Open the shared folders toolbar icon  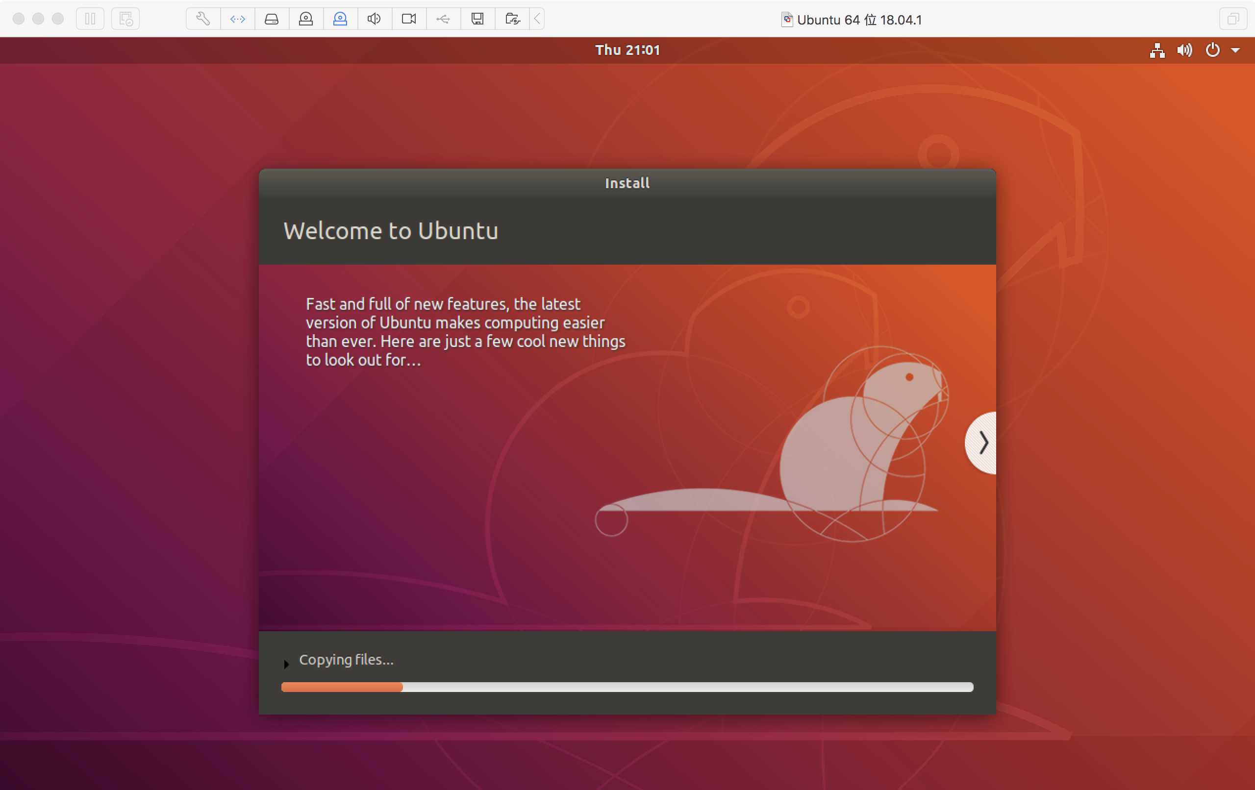pos(512,19)
